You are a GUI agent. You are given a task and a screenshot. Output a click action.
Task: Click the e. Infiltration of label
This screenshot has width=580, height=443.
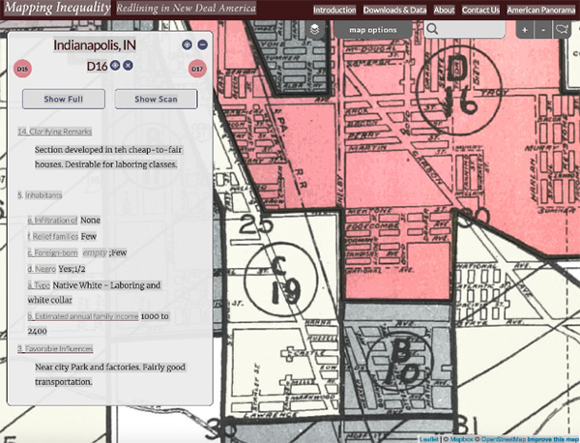click(52, 221)
